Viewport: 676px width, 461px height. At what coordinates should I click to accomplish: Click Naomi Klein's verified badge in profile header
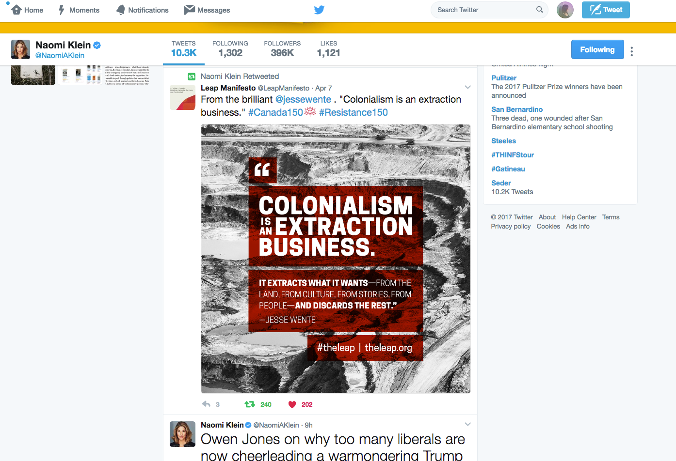97,45
